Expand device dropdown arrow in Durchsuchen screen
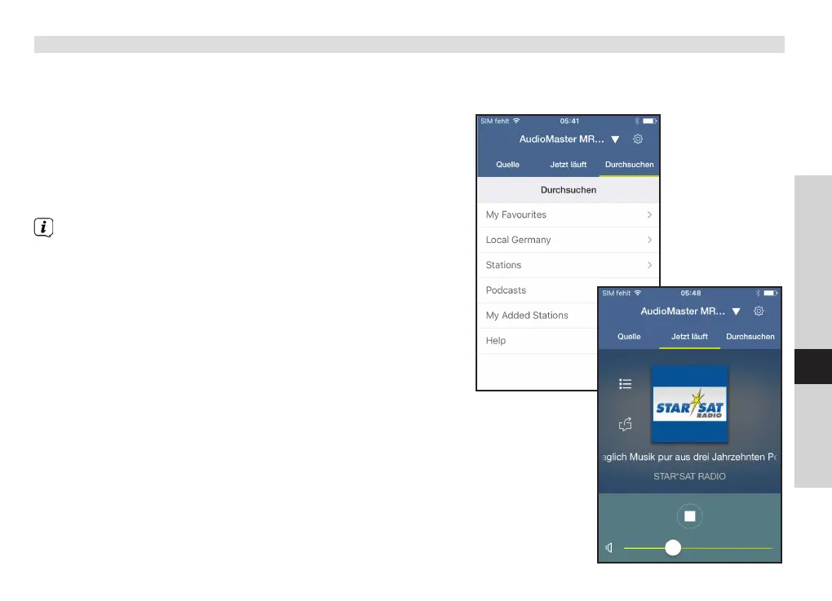The image size is (832, 601). [615, 139]
